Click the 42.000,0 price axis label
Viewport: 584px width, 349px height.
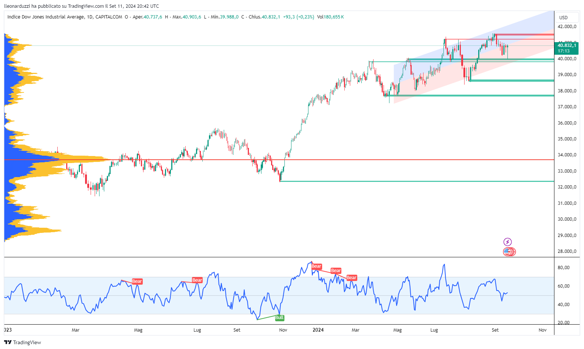click(x=567, y=27)
